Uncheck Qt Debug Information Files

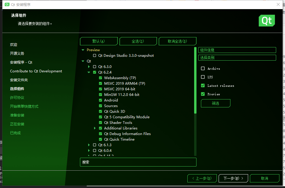coord(100,134)
